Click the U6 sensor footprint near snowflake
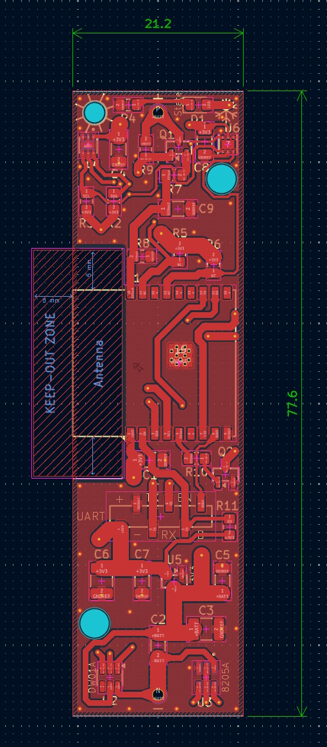 pos(227,143)
